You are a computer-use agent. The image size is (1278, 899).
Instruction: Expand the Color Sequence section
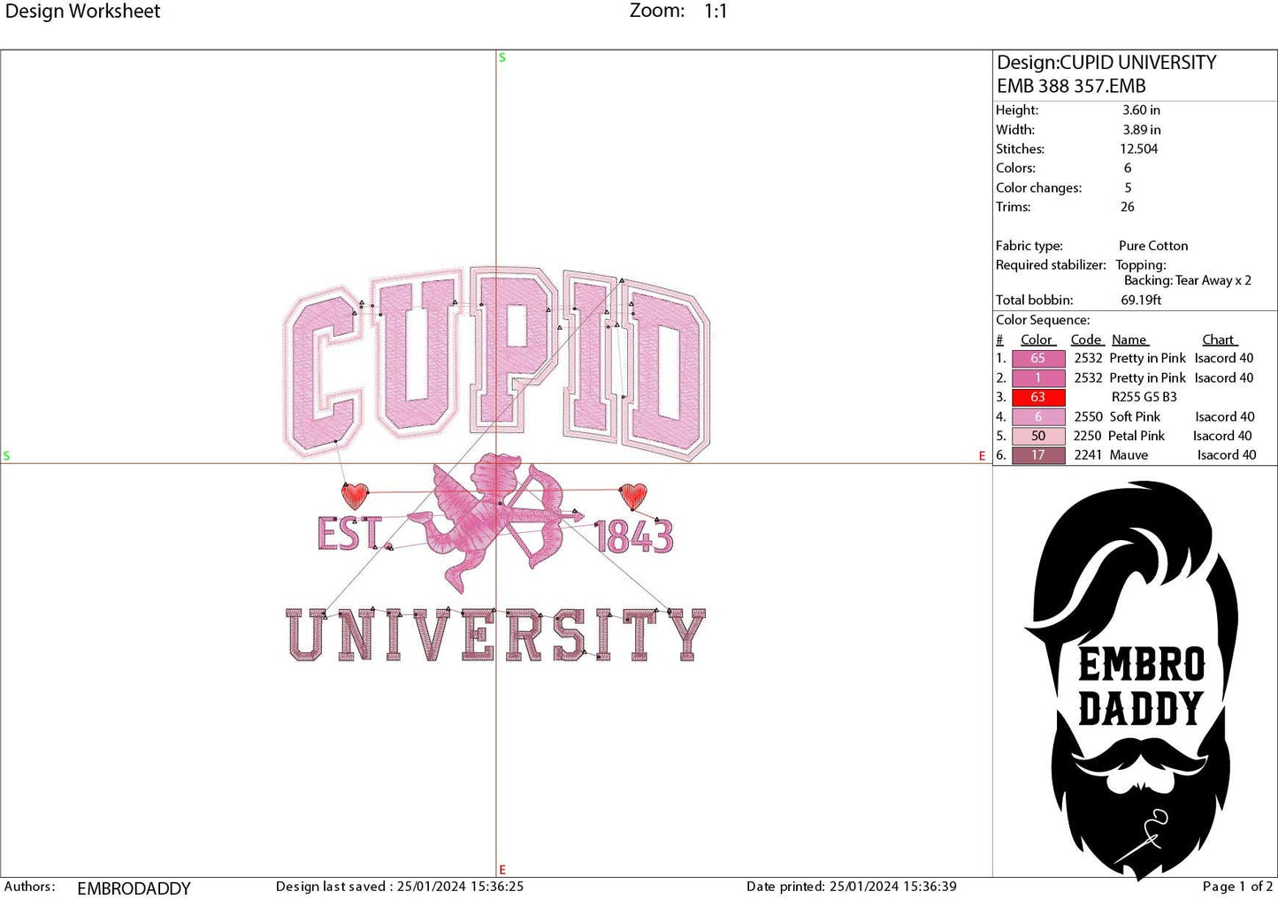1044,319
